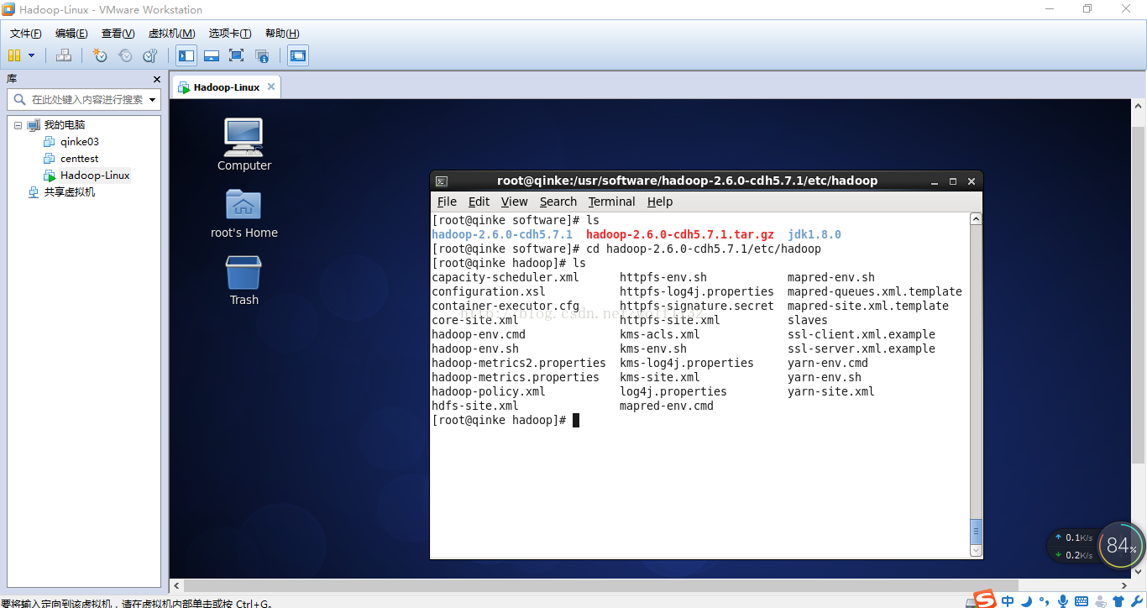Send Ctrl+Alt+Del to the guest via toolbar icon
This screenshot has width=1147, height=608.
64,55
